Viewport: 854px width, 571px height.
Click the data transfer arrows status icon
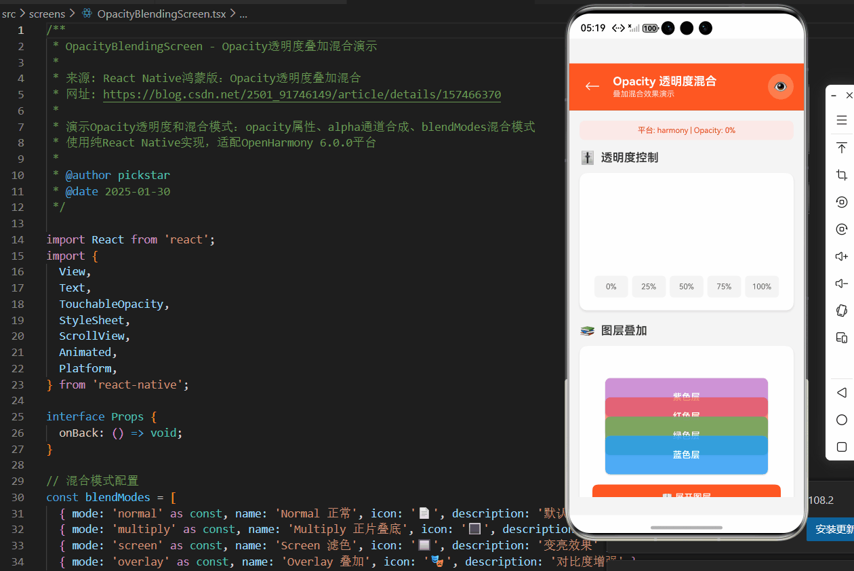pos(618,28)
